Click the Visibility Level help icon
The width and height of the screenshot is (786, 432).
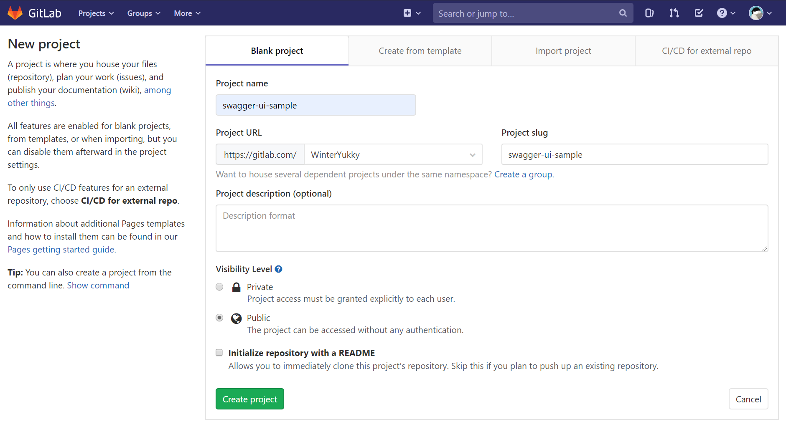pos(278,269)
